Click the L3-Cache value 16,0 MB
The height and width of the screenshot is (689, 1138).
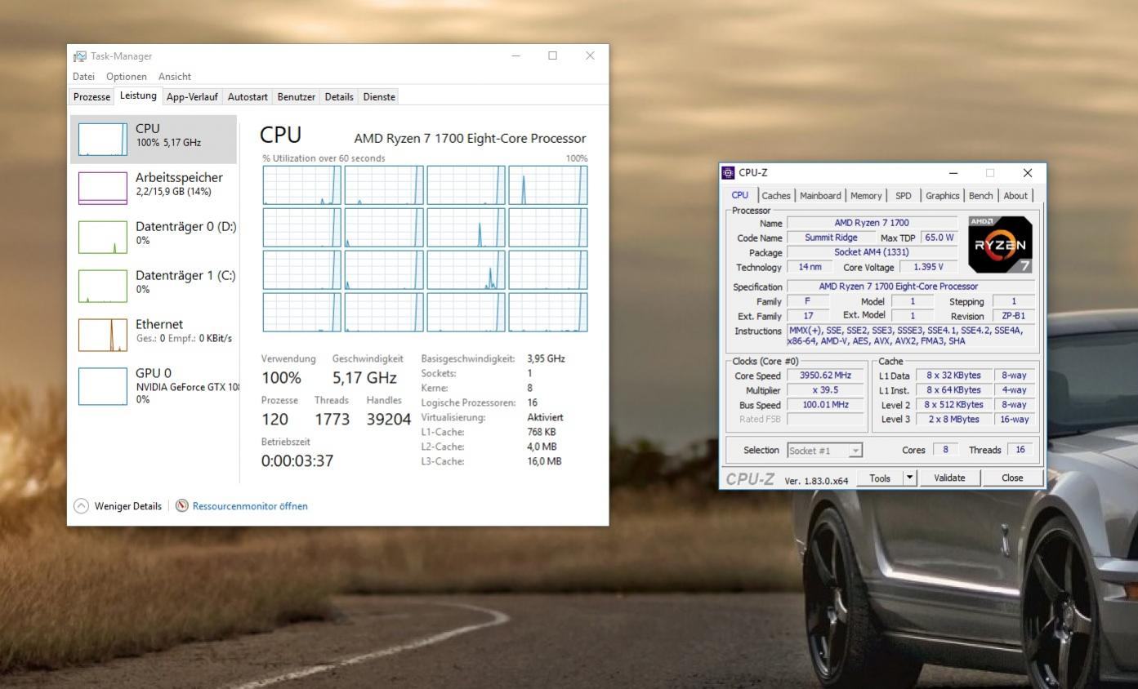(x=545, y=461)
